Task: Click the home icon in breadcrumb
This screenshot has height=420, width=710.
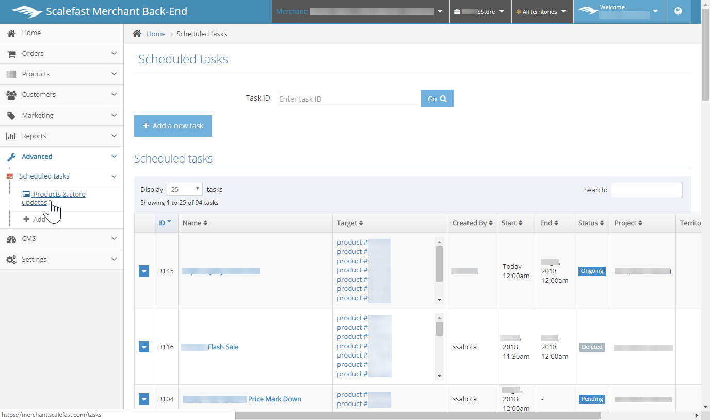Action: (x=137, y=34)
